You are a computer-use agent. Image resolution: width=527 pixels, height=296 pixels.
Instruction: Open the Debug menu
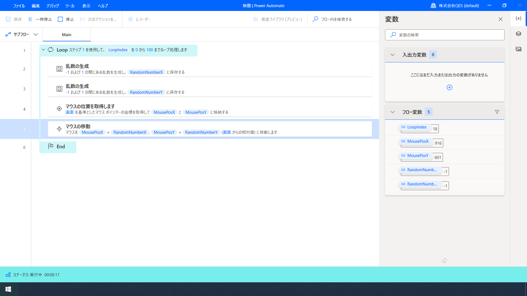point(52,5)
